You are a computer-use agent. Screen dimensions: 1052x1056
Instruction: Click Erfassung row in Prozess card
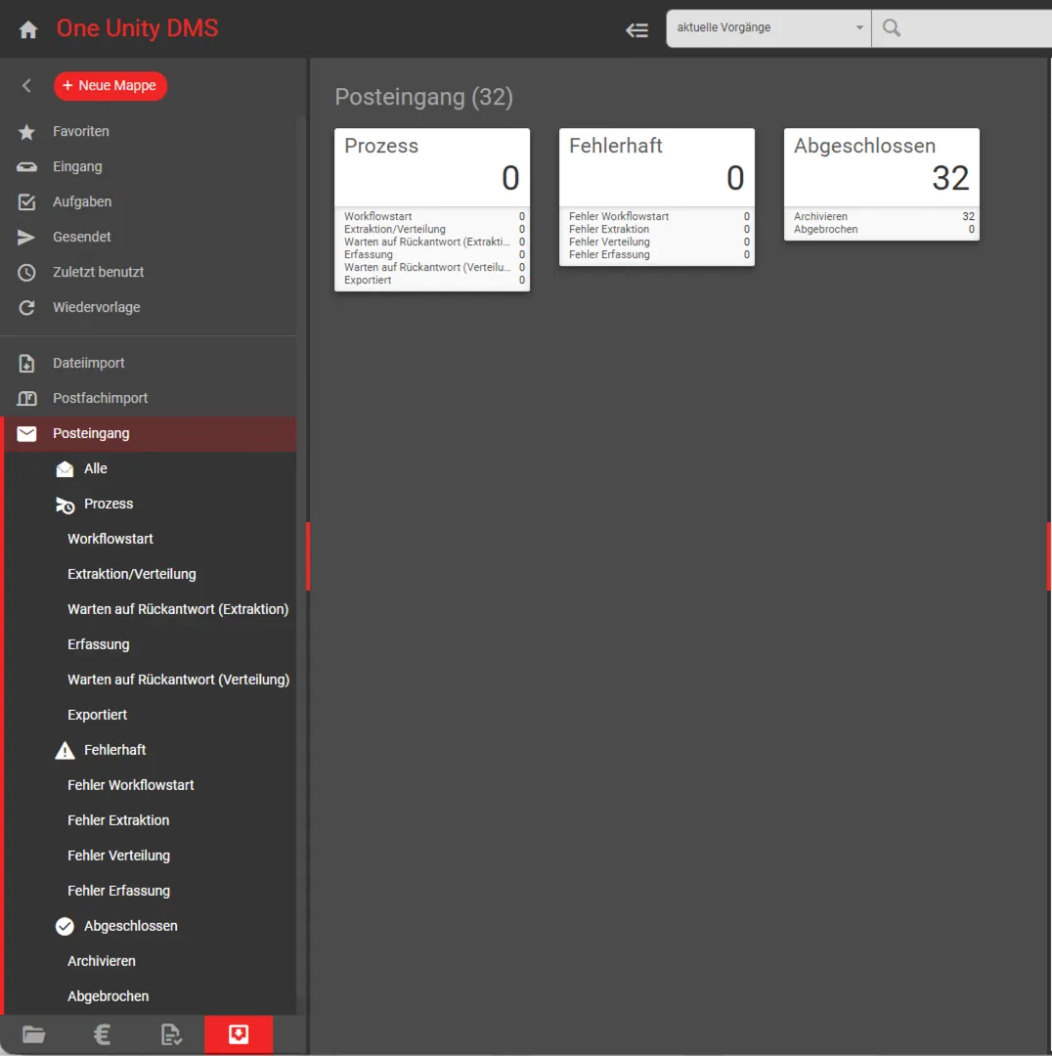tap(434, 254)
